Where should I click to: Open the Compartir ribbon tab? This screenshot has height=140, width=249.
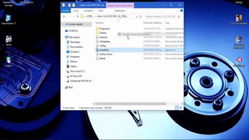(x=88, y=10)
